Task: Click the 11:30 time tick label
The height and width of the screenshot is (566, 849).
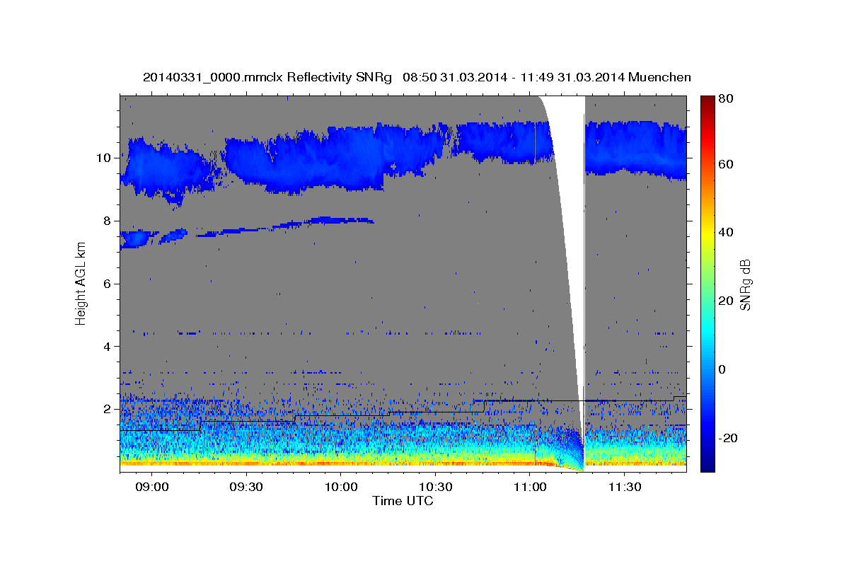Action: pyautogui.click(x=624, y=487)
